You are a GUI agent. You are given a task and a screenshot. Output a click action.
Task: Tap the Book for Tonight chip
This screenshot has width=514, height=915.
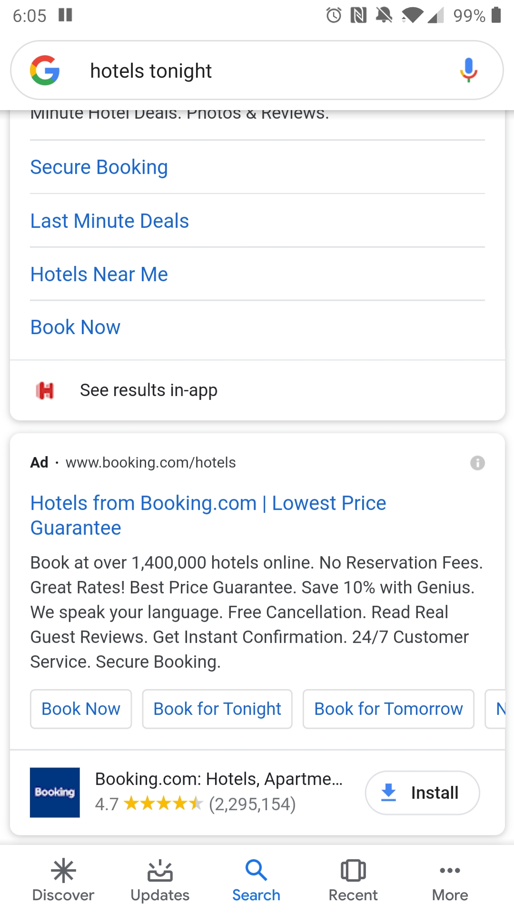[217, 709]
